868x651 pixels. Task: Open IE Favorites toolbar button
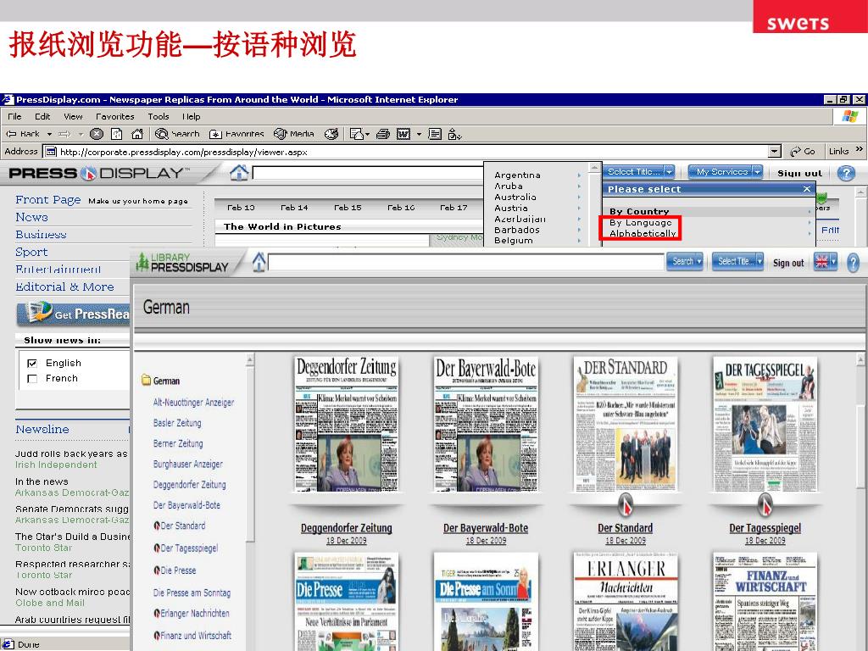236,134
